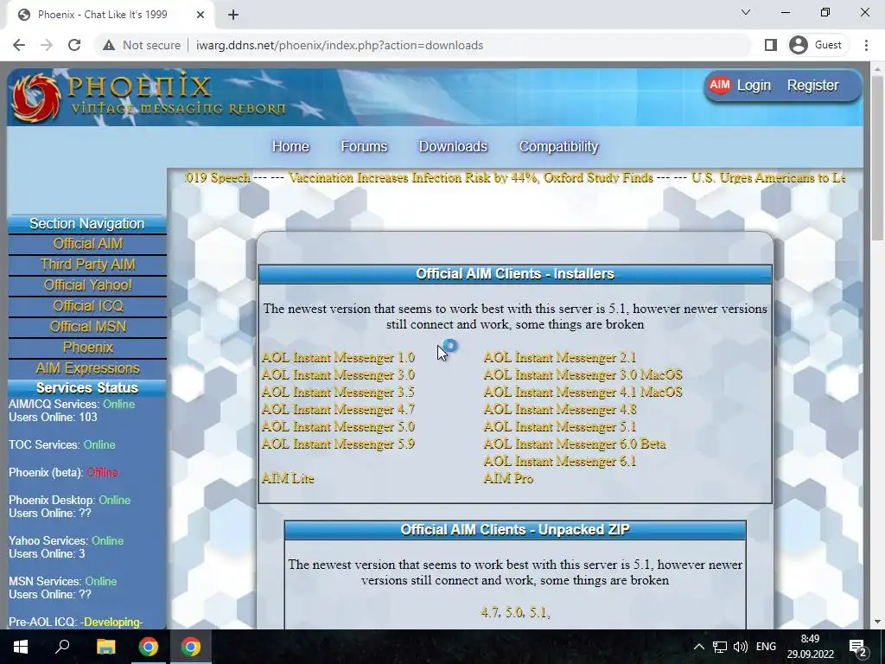Click the Login link
The image size is (885, 664).
(754, 86)
